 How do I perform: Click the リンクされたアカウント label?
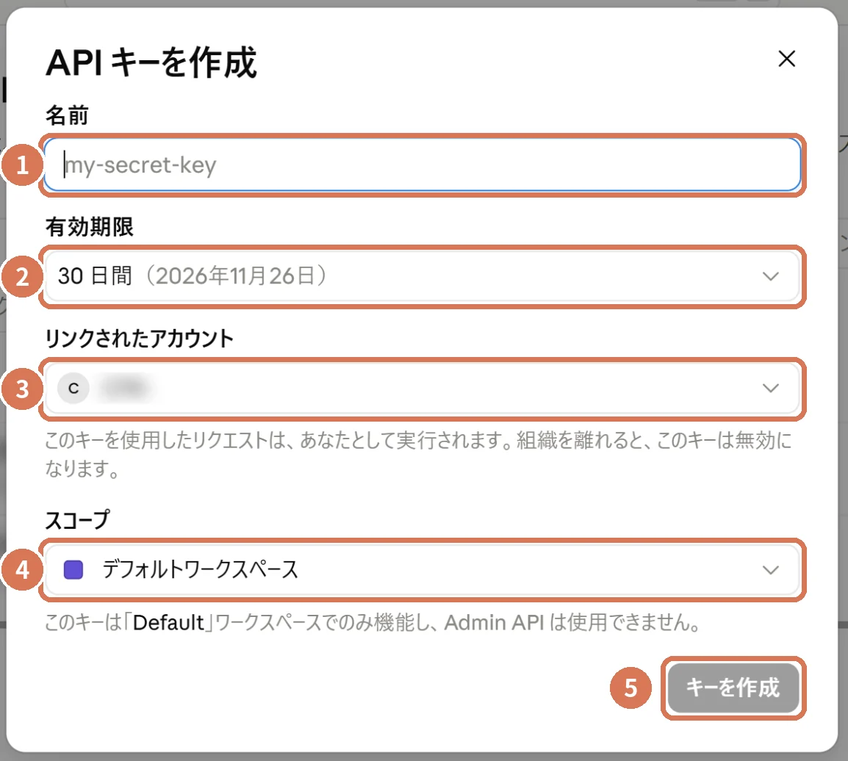139,339
